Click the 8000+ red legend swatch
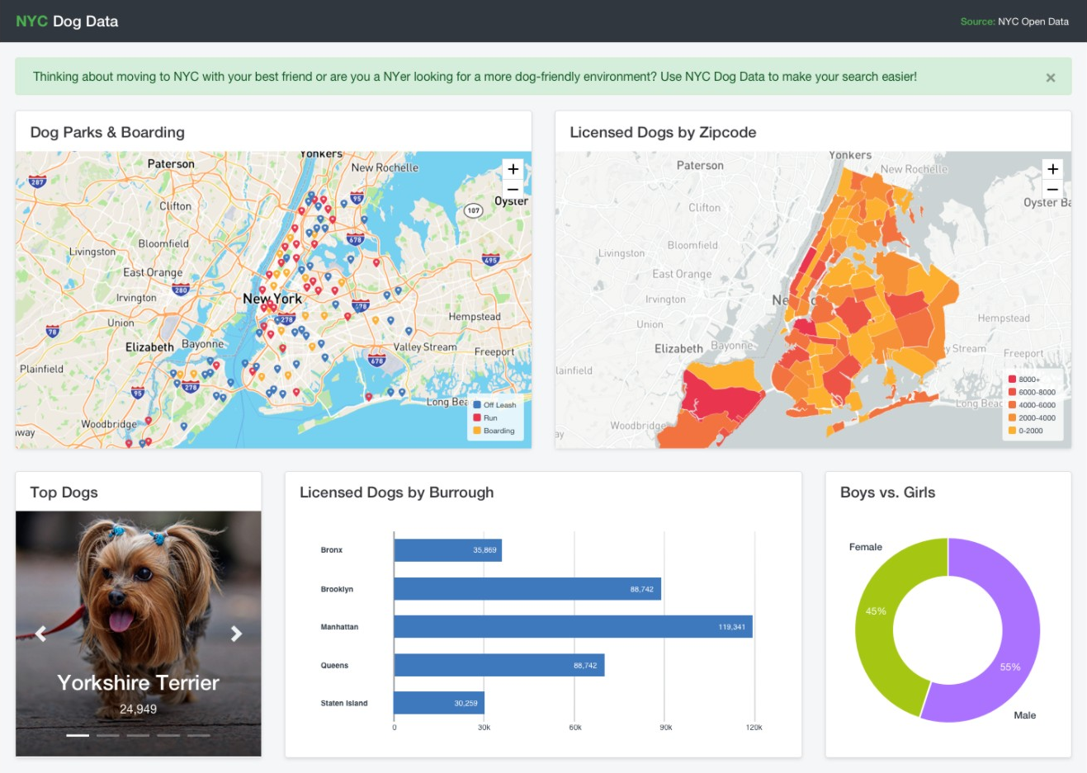This screenshot has width=1087, height=773. [x=1012, y=379]
